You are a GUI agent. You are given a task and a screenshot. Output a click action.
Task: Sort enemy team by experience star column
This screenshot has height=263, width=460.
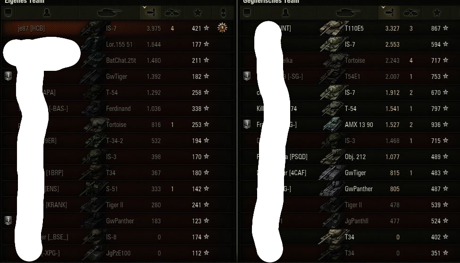pyautogui.click(x=436, y=13)
